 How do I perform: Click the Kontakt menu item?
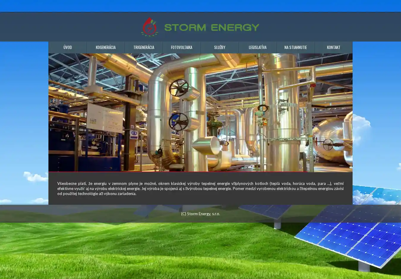[x=333, y=47]
